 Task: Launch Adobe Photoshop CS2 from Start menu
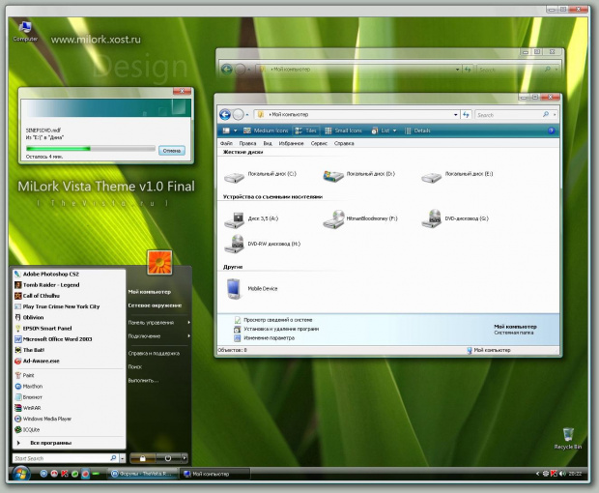(51, 274)
